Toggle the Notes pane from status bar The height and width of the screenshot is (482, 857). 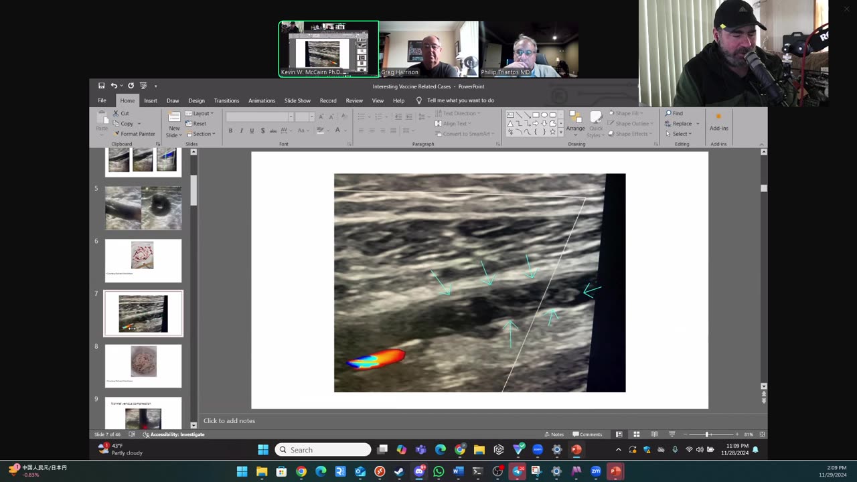click(553, 434)
